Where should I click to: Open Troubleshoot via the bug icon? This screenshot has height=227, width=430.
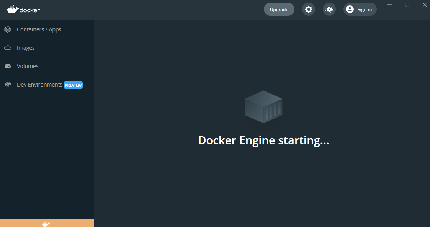point(329,9)
